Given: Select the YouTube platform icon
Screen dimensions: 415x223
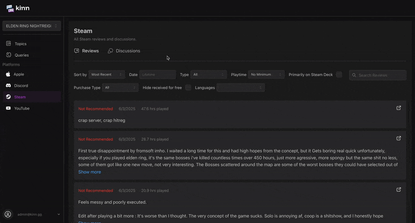Looking at the screenshot, I should tap(8, 108).
